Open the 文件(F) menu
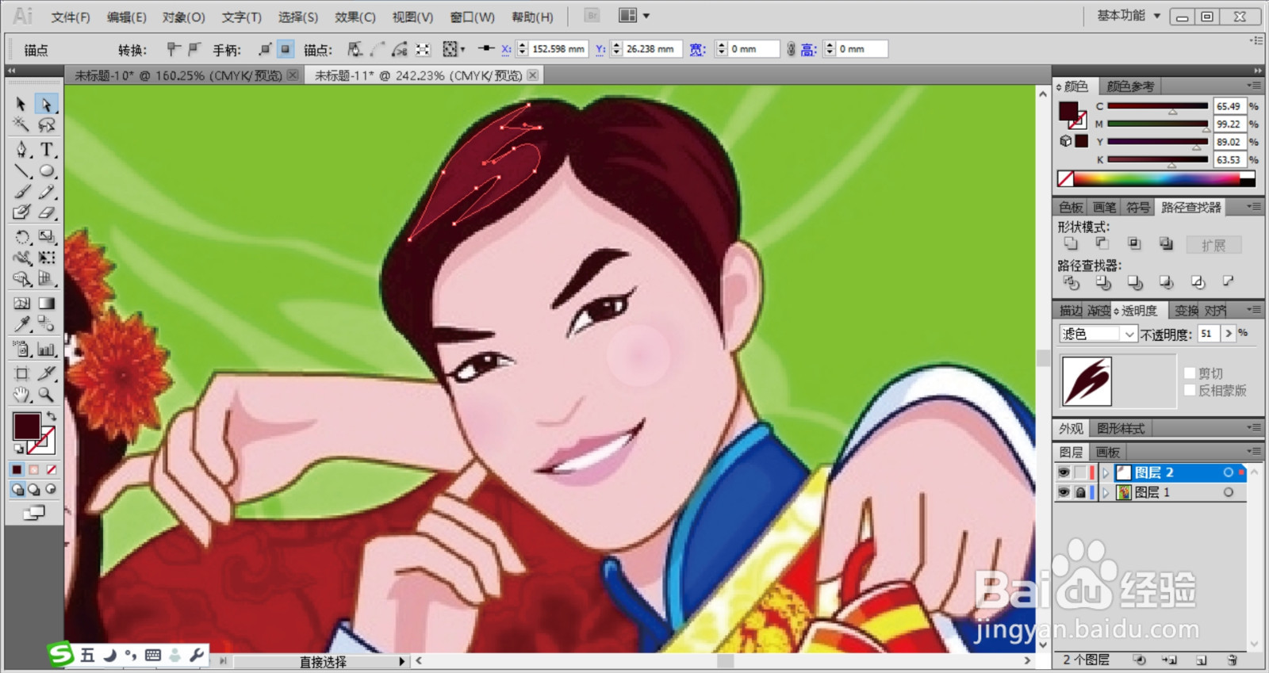 pyautogui.click(x=71, y=17)
